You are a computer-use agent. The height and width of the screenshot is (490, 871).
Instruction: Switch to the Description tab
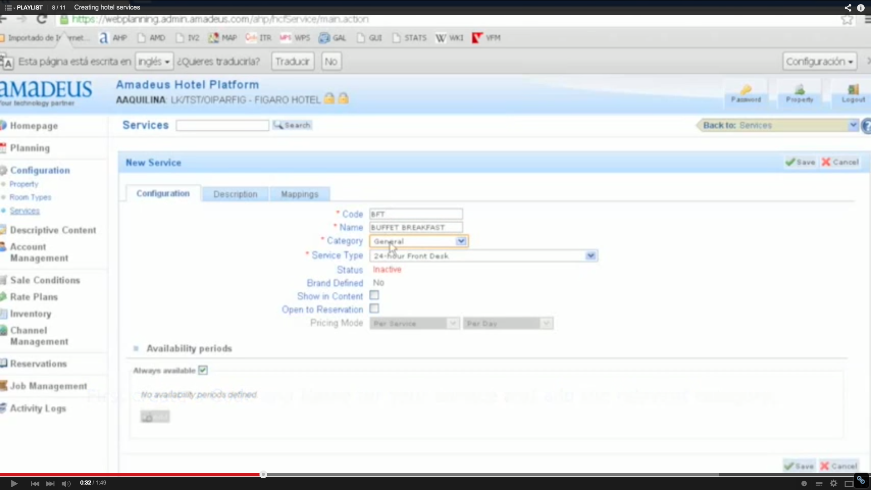click(x=235, y=194)
